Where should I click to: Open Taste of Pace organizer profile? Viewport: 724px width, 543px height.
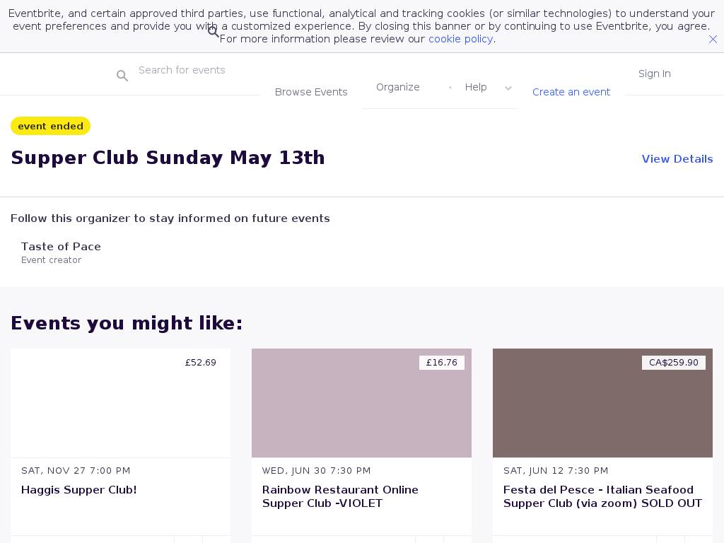coord(61,247)
